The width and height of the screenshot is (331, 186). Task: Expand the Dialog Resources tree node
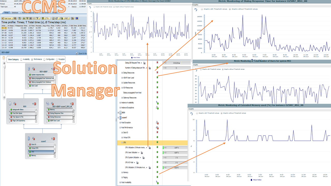[x=122, y=73]
